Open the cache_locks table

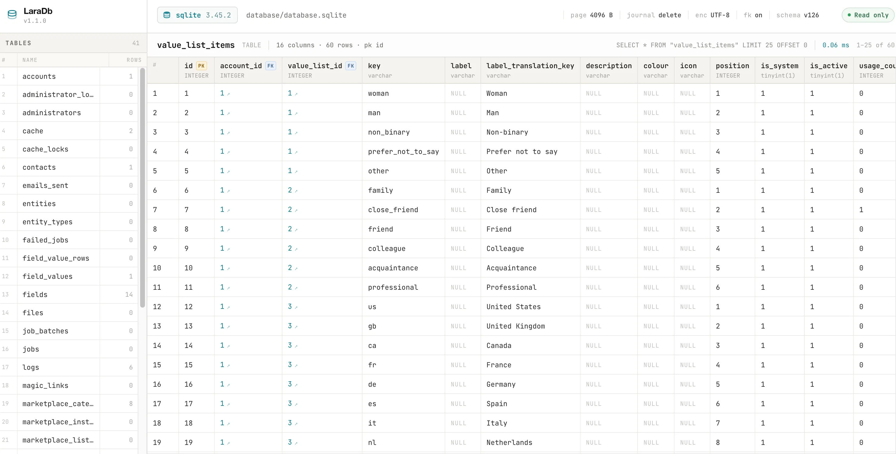click(69, 149)
